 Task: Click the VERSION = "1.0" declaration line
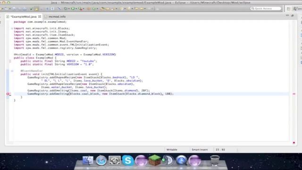pyautogui.click(x=57, y=64)
